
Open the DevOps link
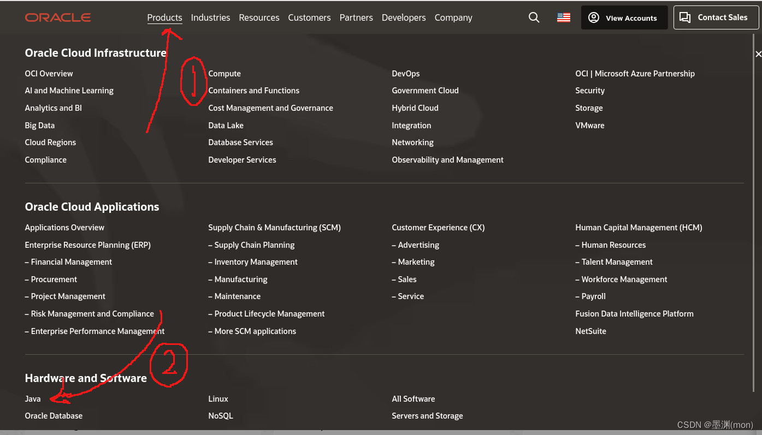(x=406, y=73)
